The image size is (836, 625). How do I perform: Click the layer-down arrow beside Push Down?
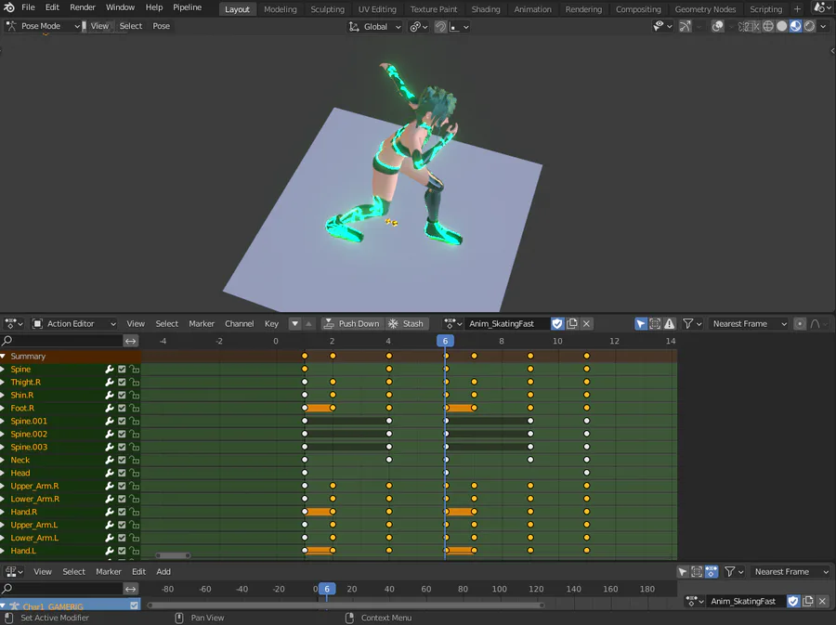pos(294,323)
